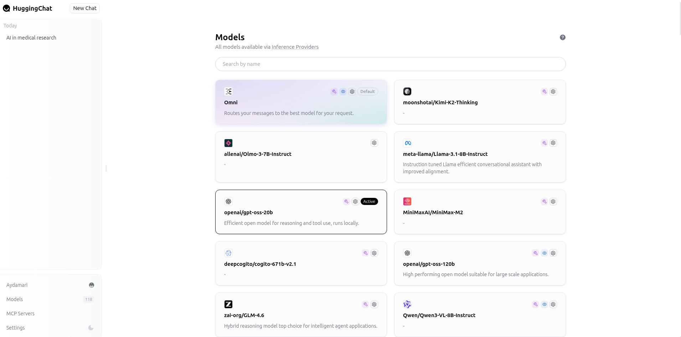The image size is (681, 337).
Task: Select the openai/gpt-oss-20b model name
Action: [x=248, y=212]
